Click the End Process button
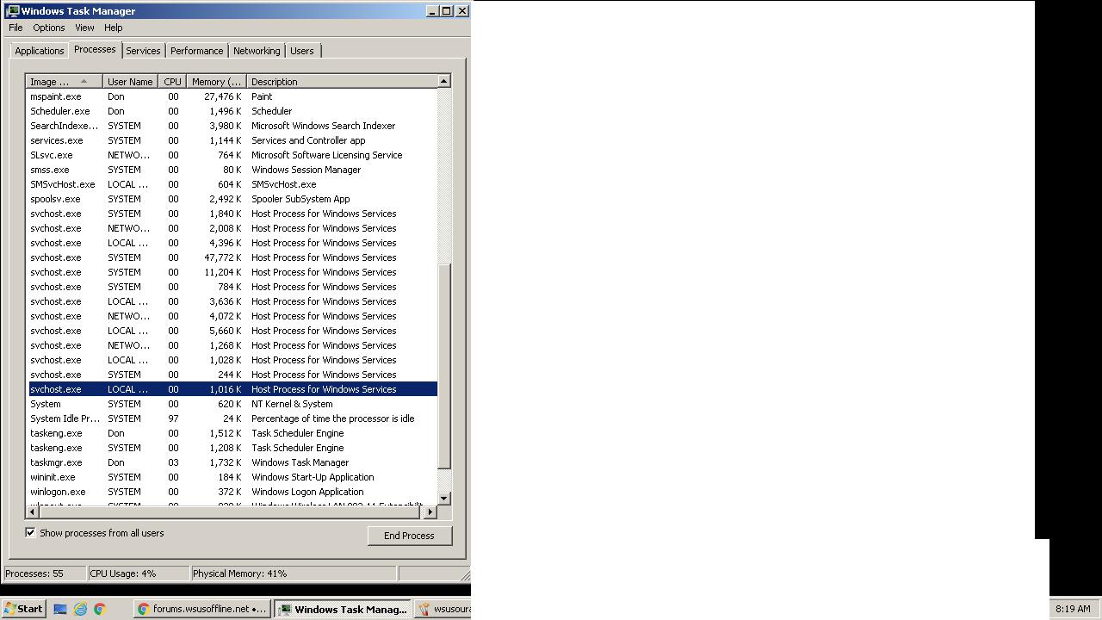 (409, 536)
